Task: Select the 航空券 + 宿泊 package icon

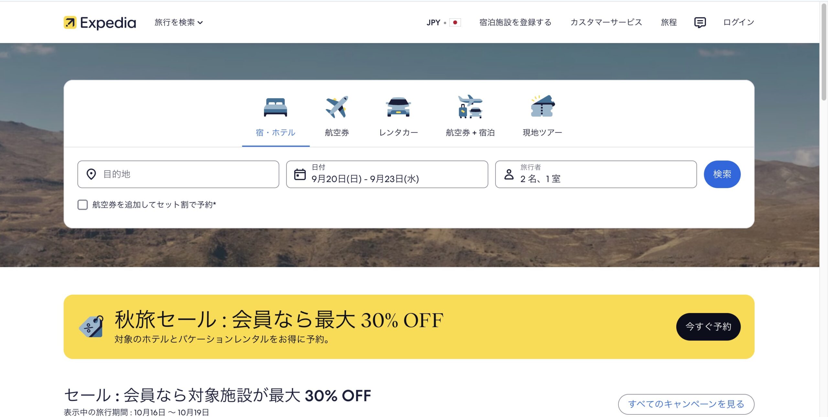Action: tap(470, 107)
